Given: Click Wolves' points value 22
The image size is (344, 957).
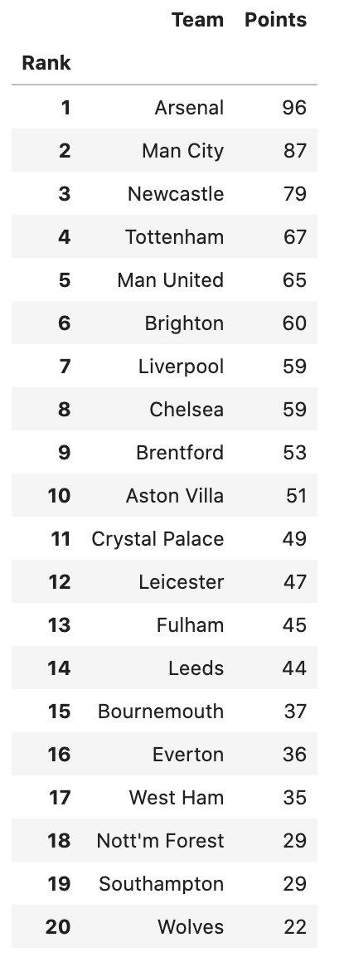Looking at the screenshot, I should [x=295, y=926].
